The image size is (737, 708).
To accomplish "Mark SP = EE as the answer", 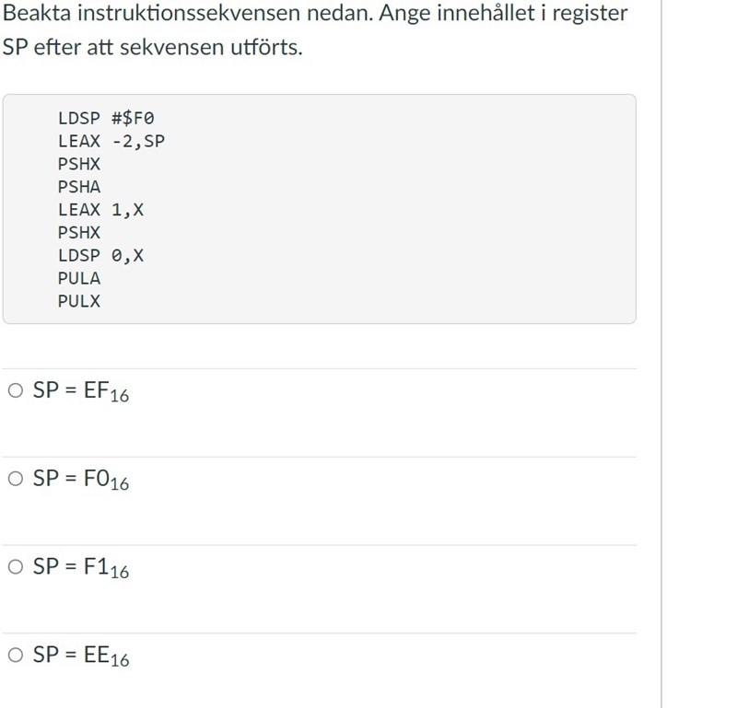I will 15,656.
